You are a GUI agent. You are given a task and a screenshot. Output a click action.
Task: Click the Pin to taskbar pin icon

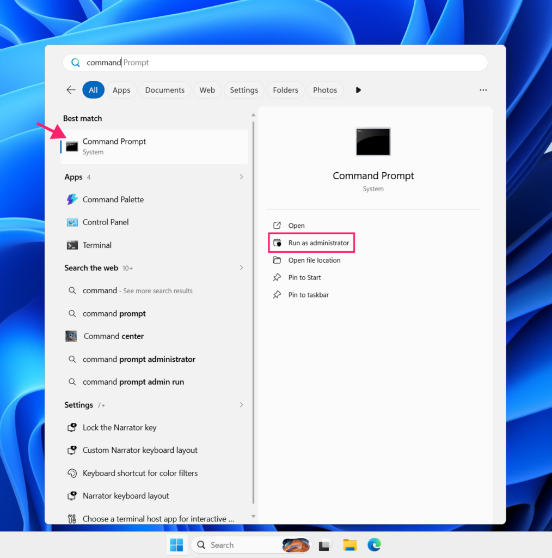(x=277, y=295)
